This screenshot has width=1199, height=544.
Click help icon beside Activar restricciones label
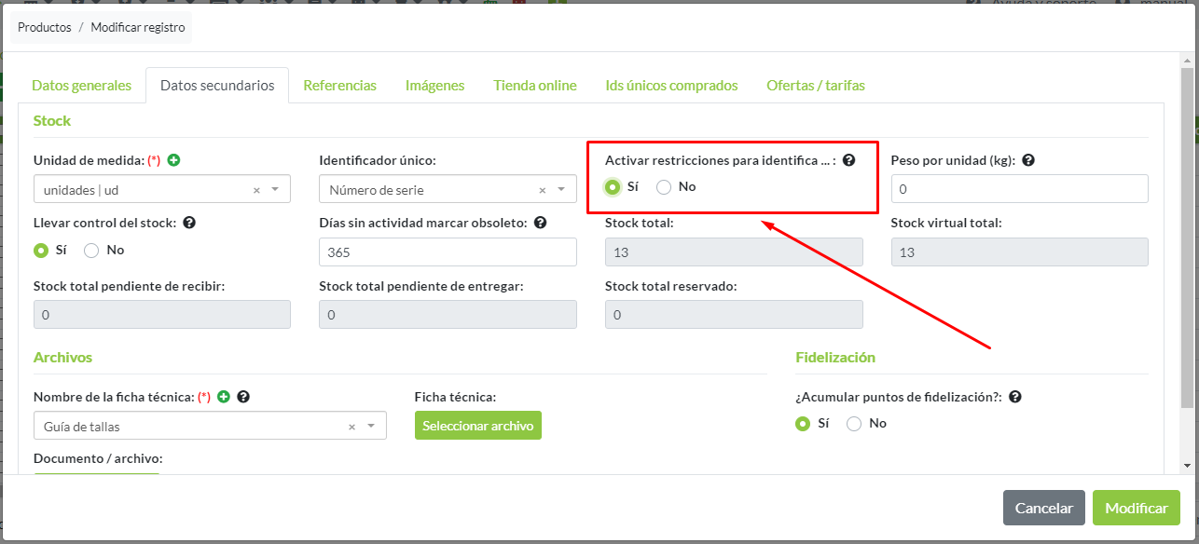(848, 160)
